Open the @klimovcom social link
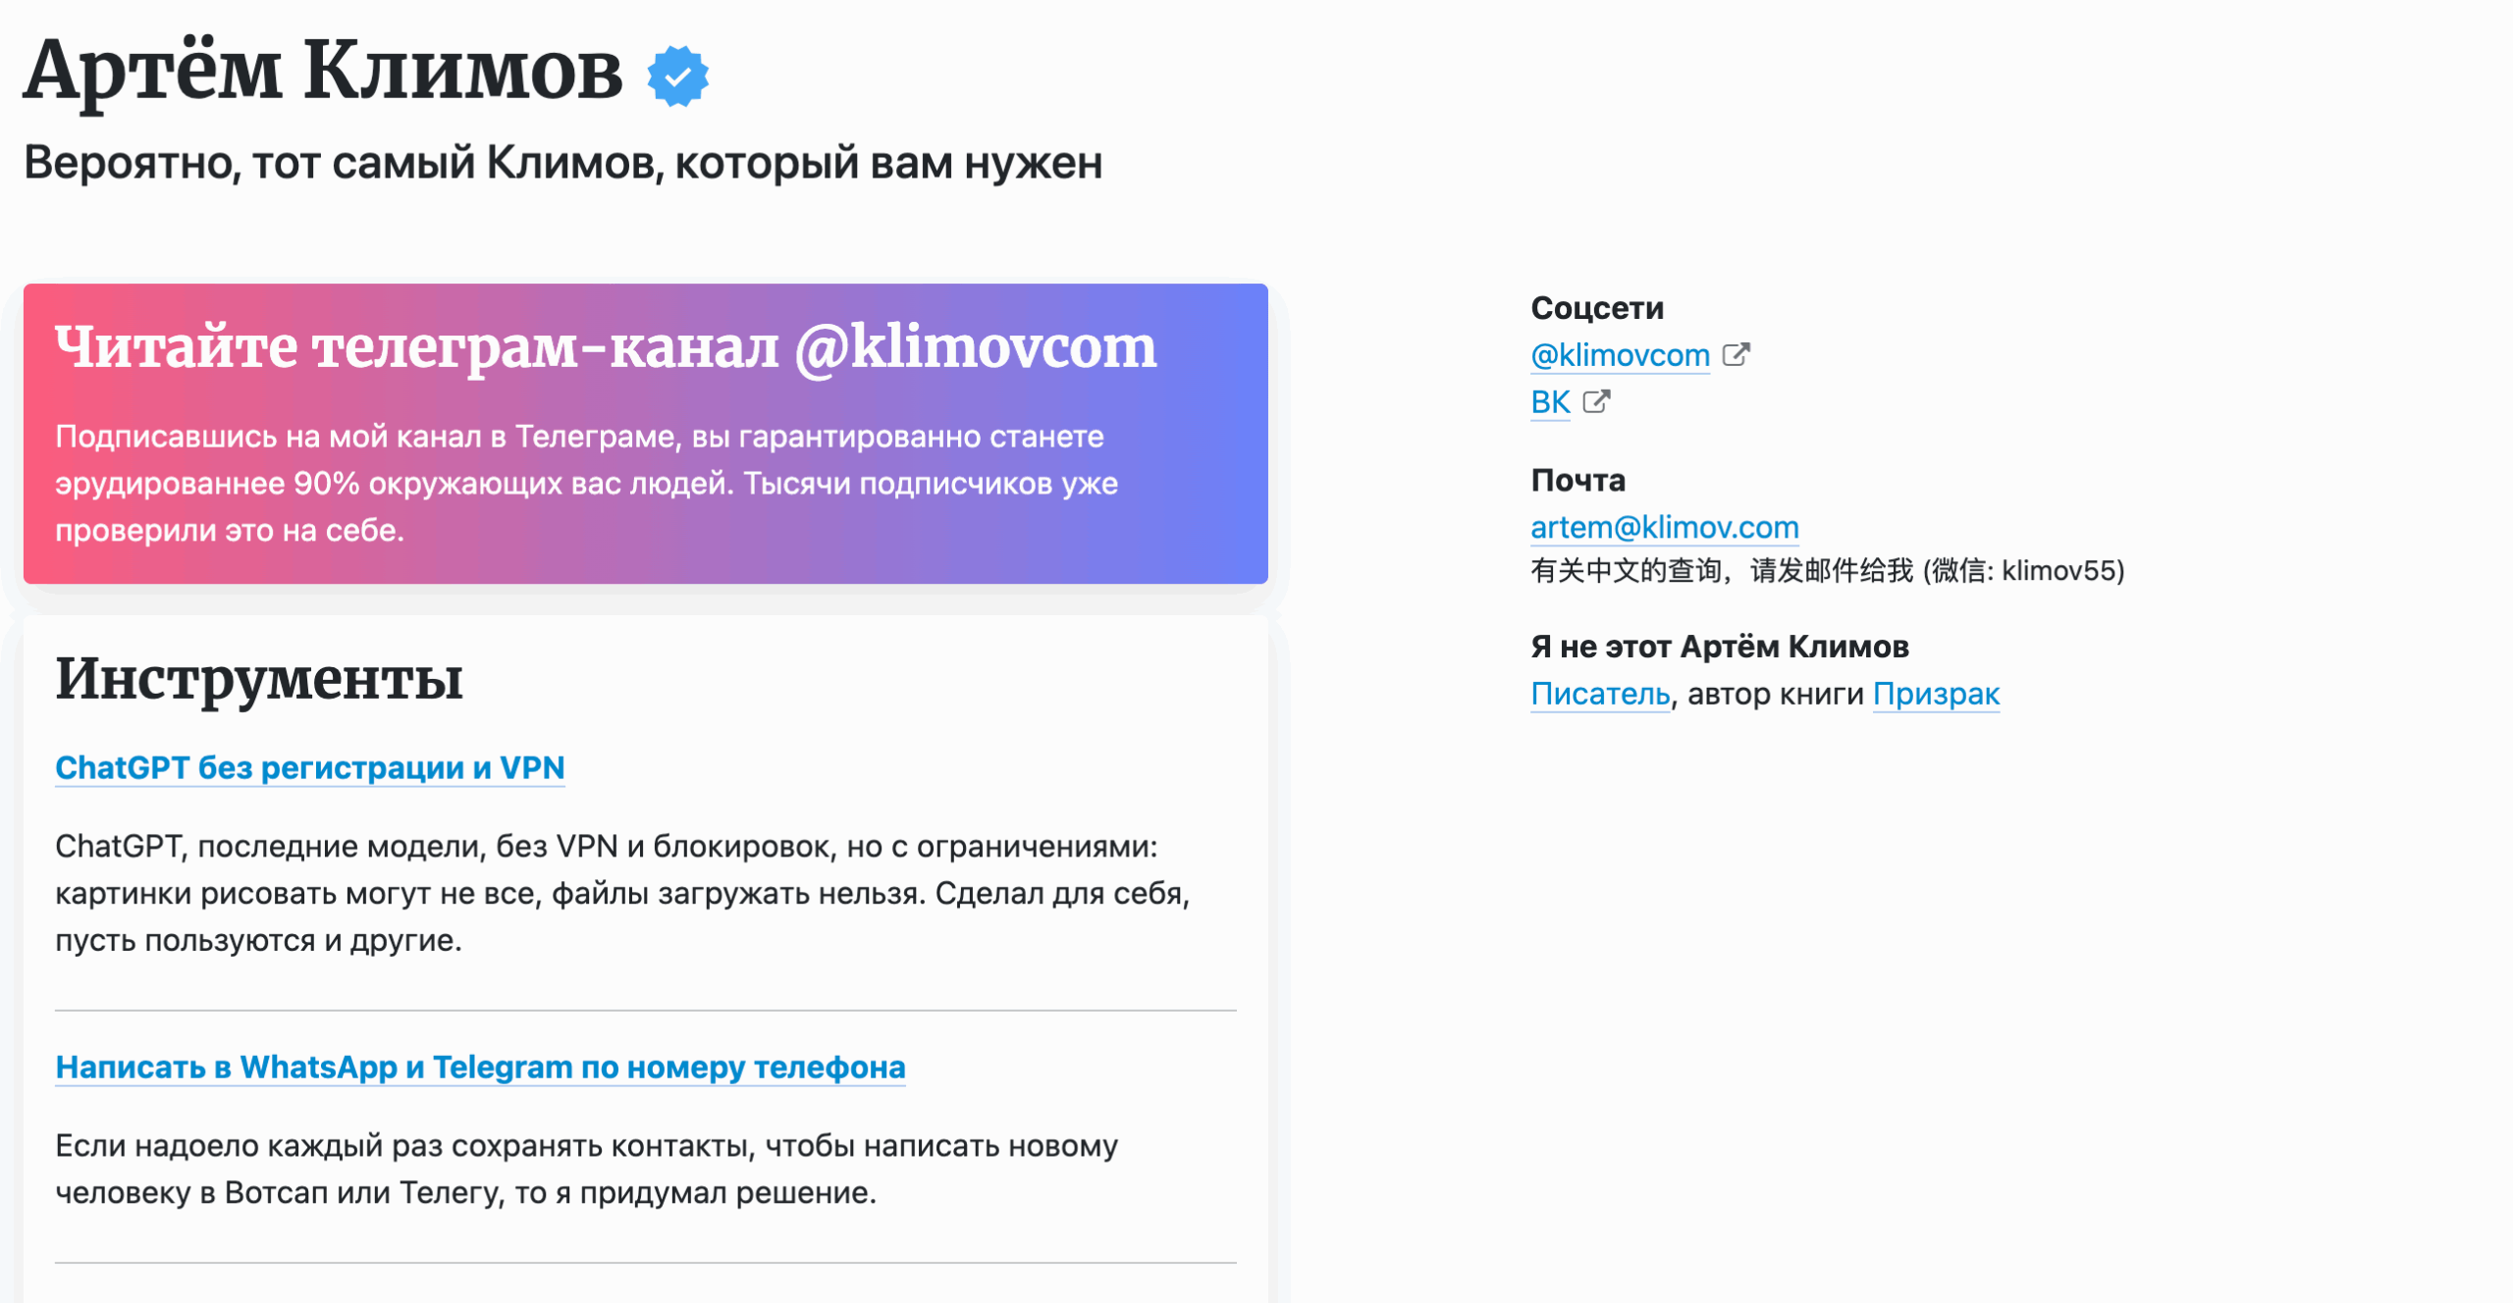Viewport: 2513px width, 1303px height. click(x=1620, y=355)
